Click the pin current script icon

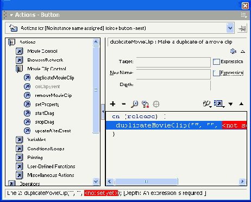coord(242,28)
